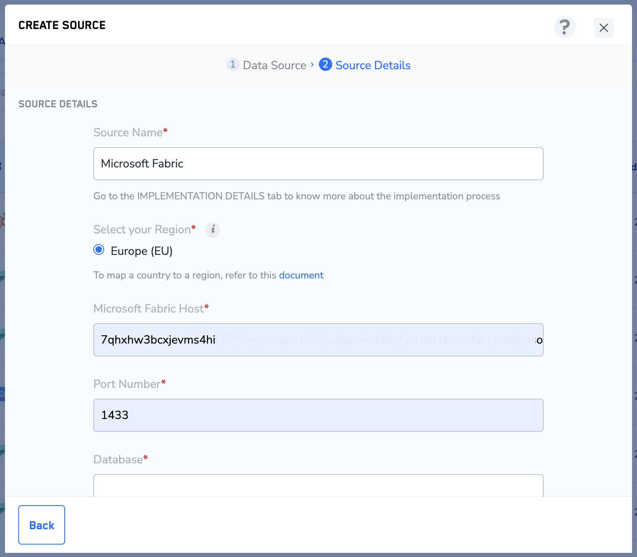Click the Source Name input field
The height and width of the screenshot is (557, 637).
click(318, 164)
